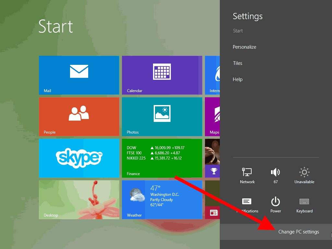This screenshot has width=332, height=249.
Task: Open the Photos tile
Action: (162, 117)
